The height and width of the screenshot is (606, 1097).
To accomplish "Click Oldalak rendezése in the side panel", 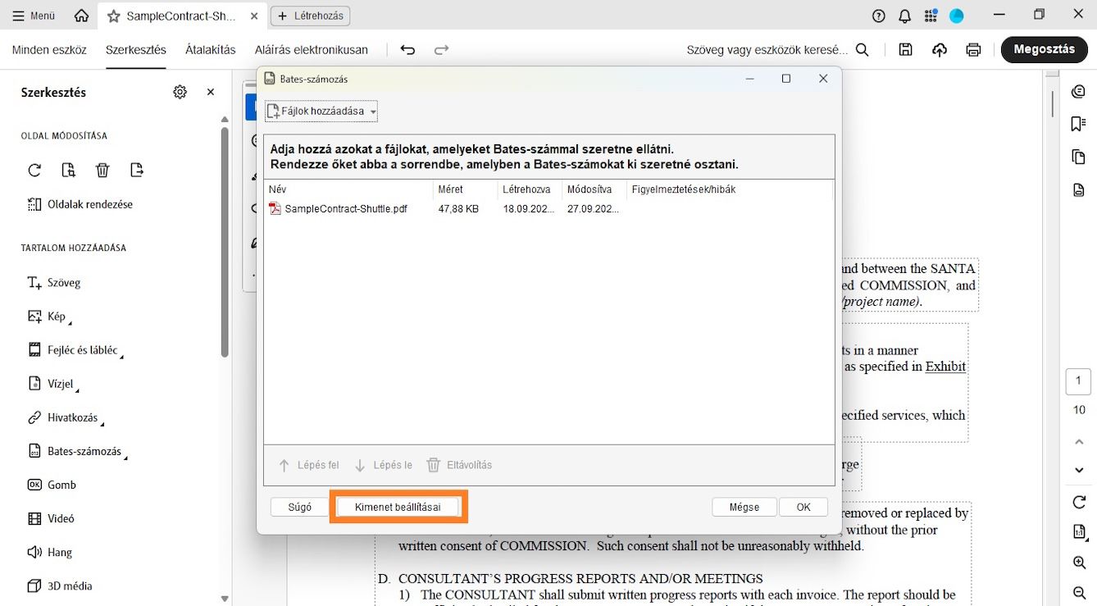I will pos(80,204).
